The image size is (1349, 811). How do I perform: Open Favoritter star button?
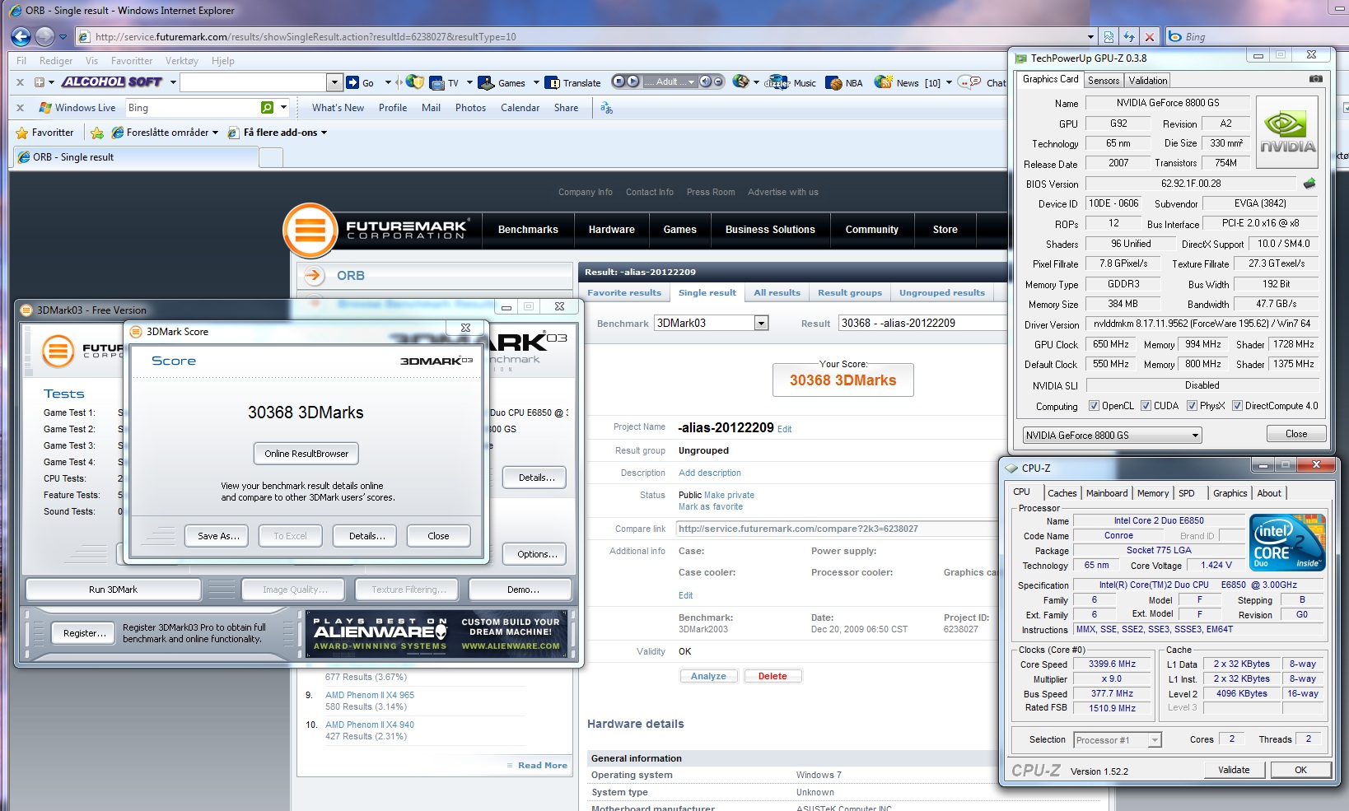pyautogui.click(x=44, y=133)
